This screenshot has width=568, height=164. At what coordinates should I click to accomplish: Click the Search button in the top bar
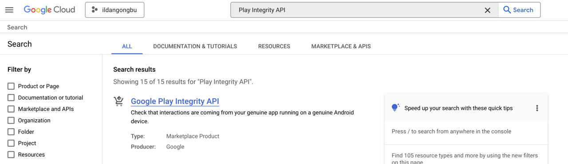coord(519,10)
